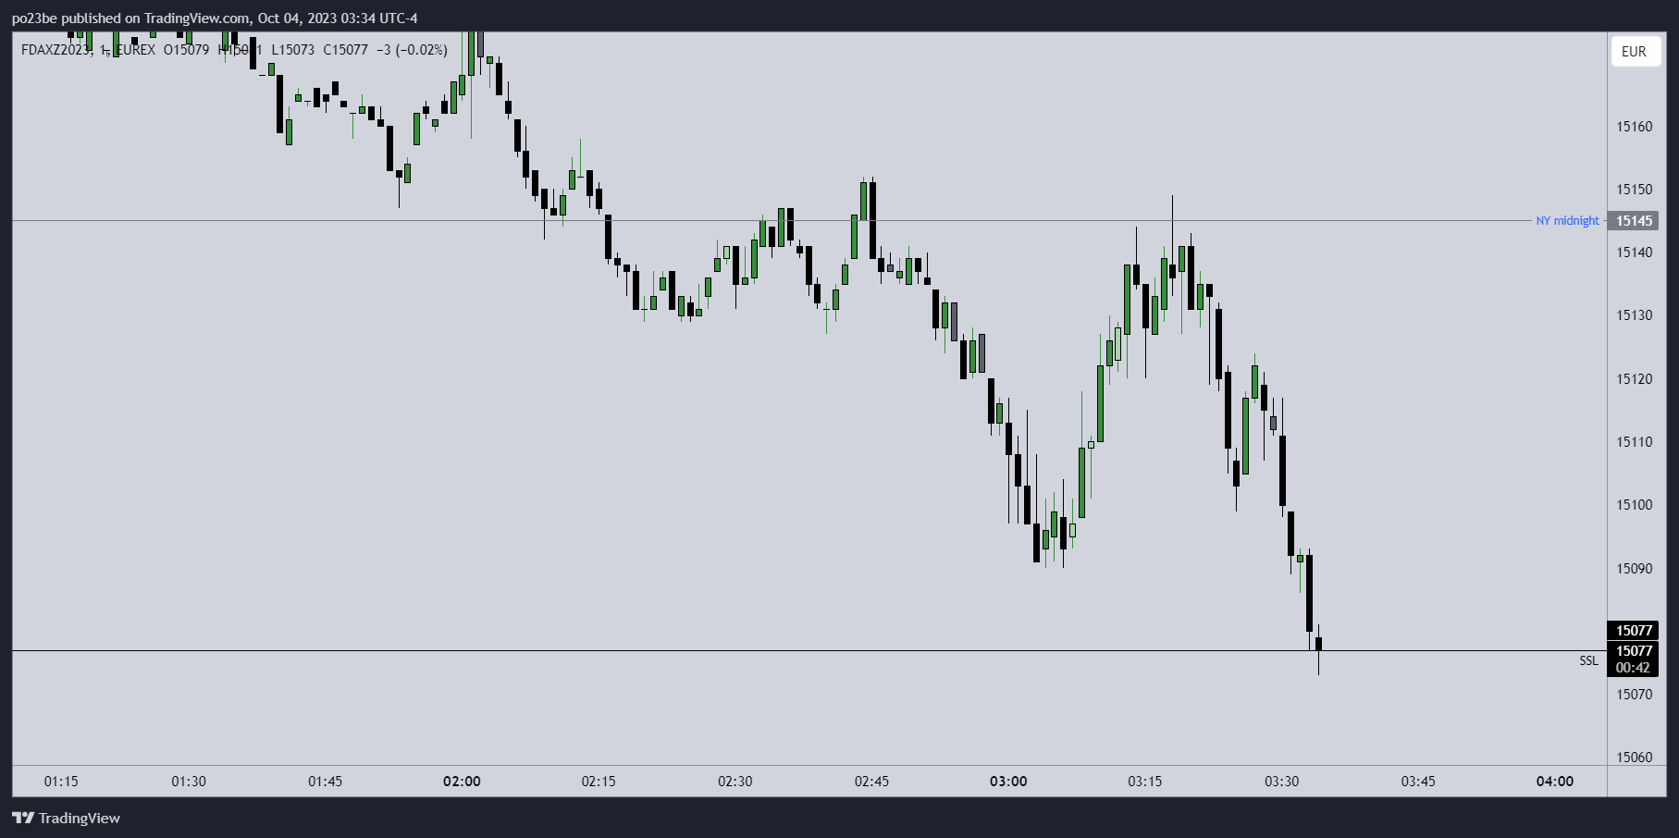Image resolution: width=1679 pixels, height=838 pixels.
Task: Click the −3 (−0.02%) change value
Action: click(412, 50)
